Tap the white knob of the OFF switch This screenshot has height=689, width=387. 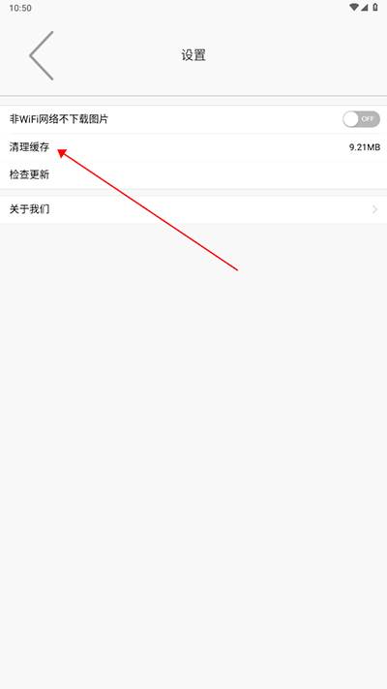pos(350,119)
